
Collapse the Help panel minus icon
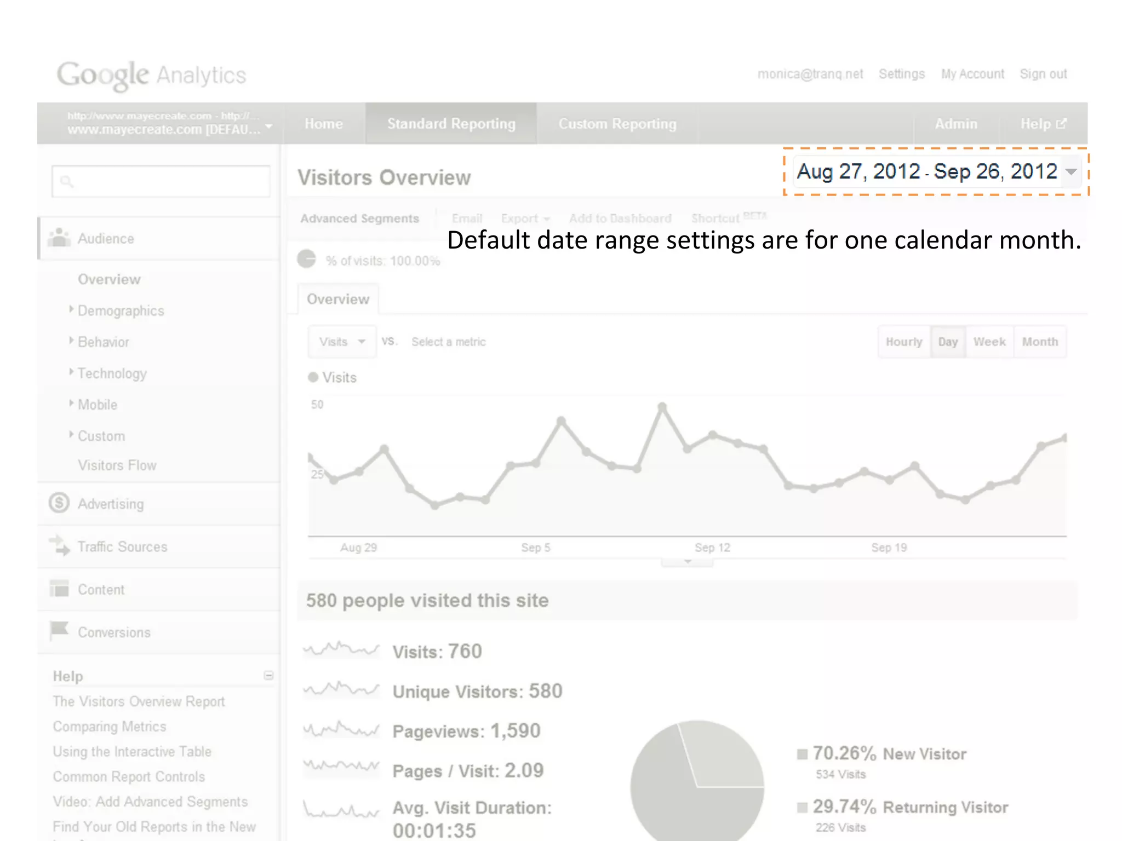[268, 675]
